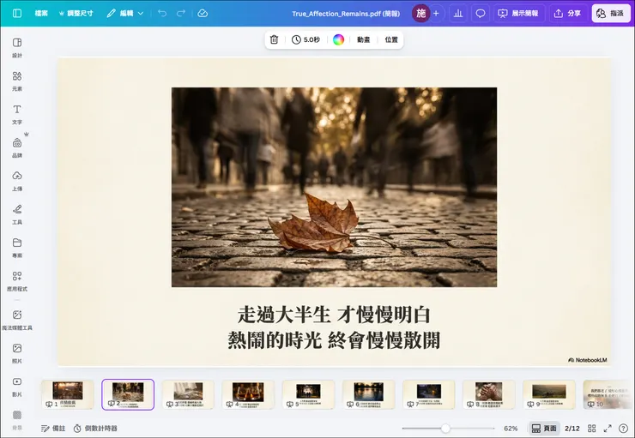Viewport: 635px width, 438px height.
Task: Select the text line 走過大半生 才慢慢明白
Action: [334, 315]
